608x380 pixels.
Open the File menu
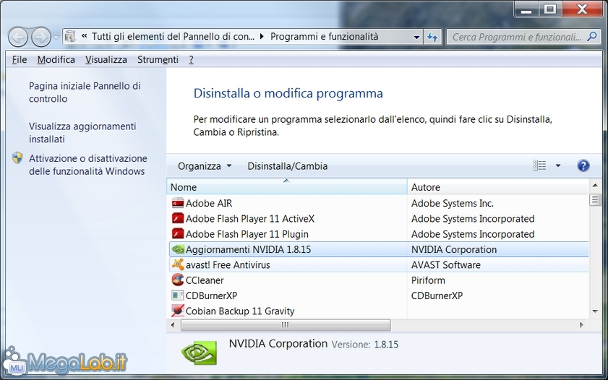coord(20,60)
